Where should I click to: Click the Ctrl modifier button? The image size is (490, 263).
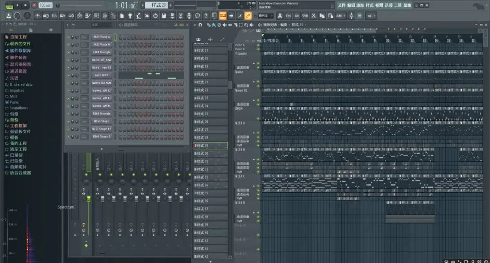pyautogui.click(x=288, y=16)
